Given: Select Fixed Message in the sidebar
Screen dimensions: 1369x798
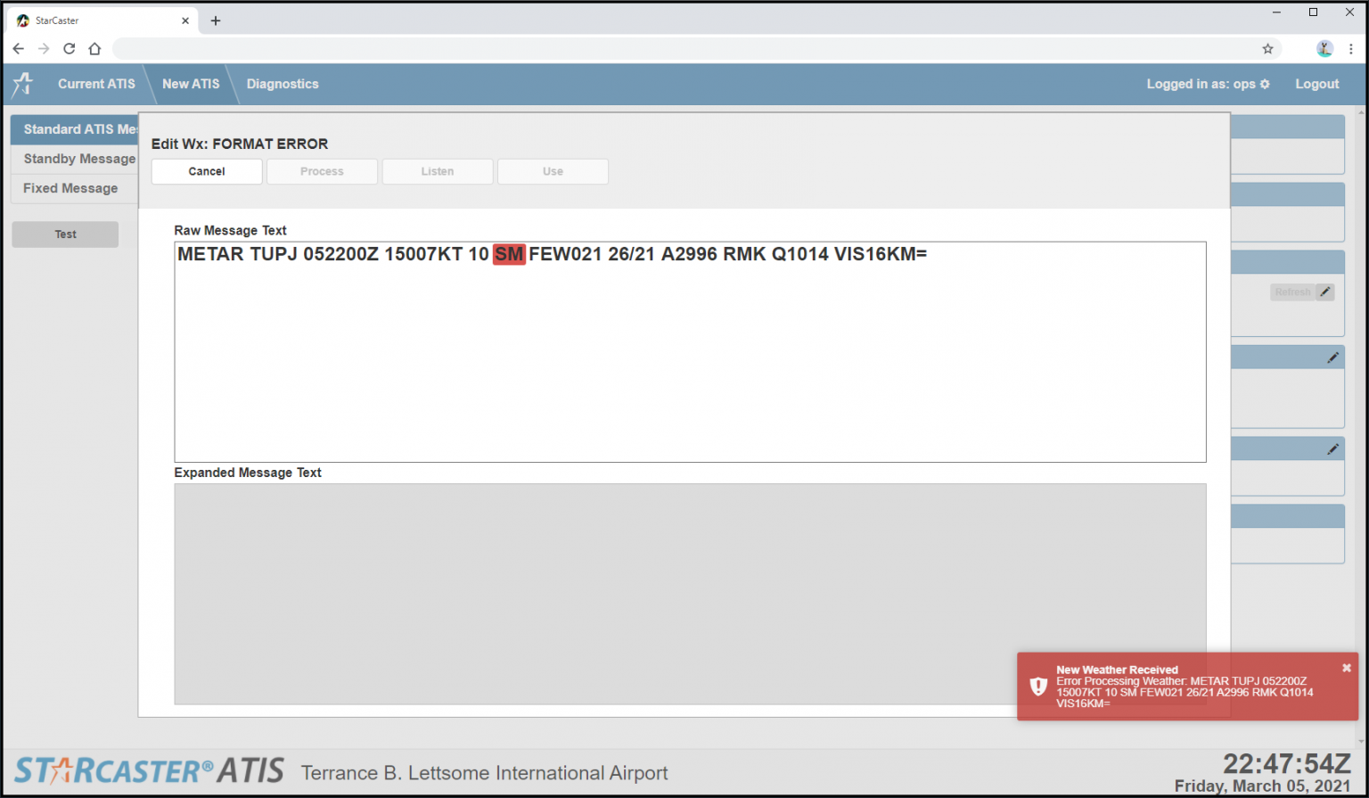Looking at the screenshot, I should [x=70, y=188].
